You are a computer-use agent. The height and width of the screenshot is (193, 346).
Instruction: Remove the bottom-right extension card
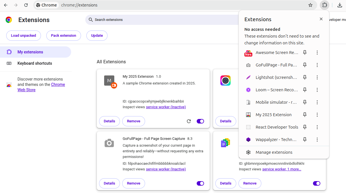pyautogui.click(x=250, y=183)
